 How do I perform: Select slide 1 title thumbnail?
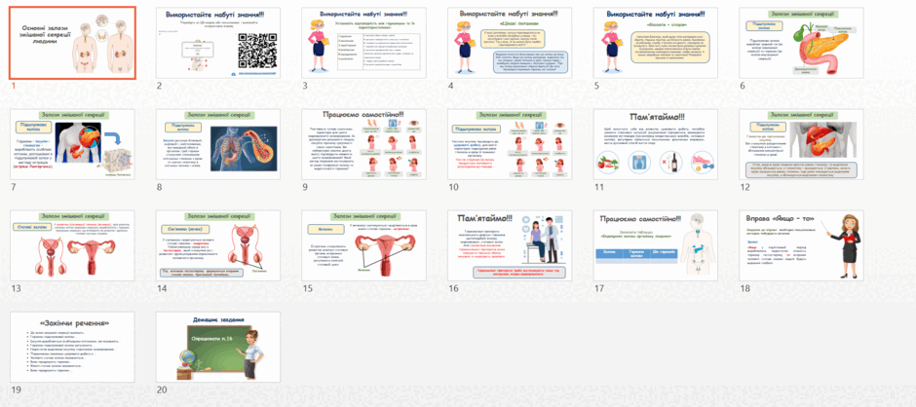pos(72,43)
